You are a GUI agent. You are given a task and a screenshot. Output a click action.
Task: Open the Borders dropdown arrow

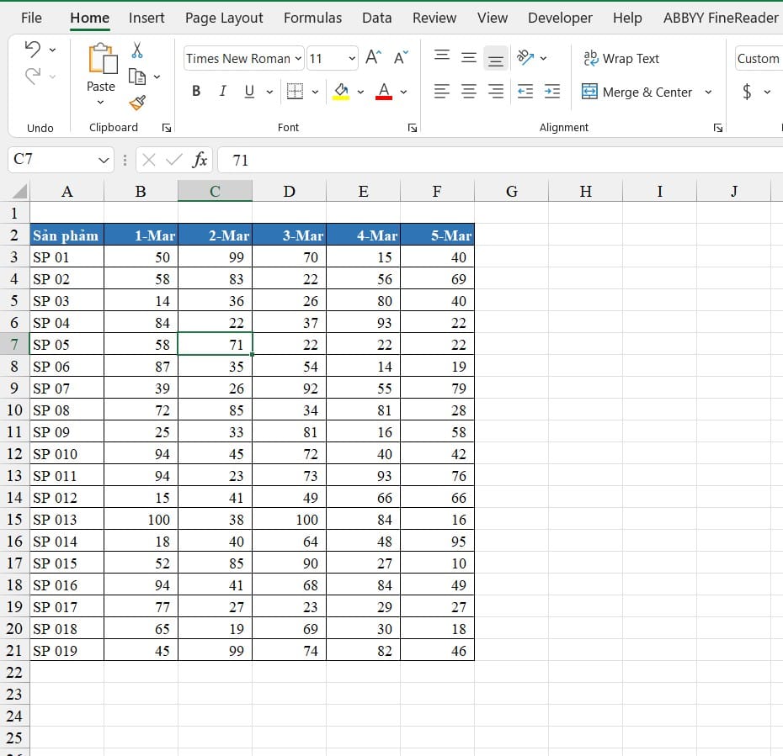[x=315, y=92]
